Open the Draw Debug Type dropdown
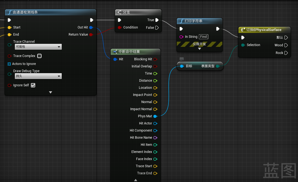The height and width of the screenshot is (182, 298). 38,76
